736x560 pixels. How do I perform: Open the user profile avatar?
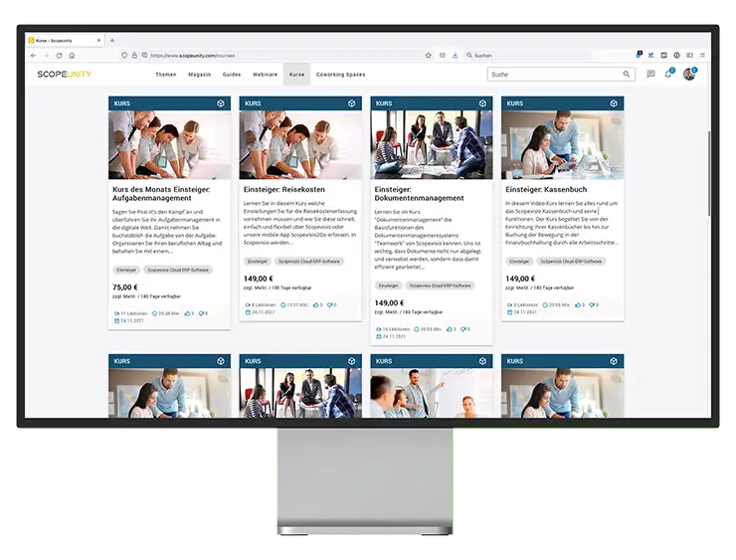[689, 74]
